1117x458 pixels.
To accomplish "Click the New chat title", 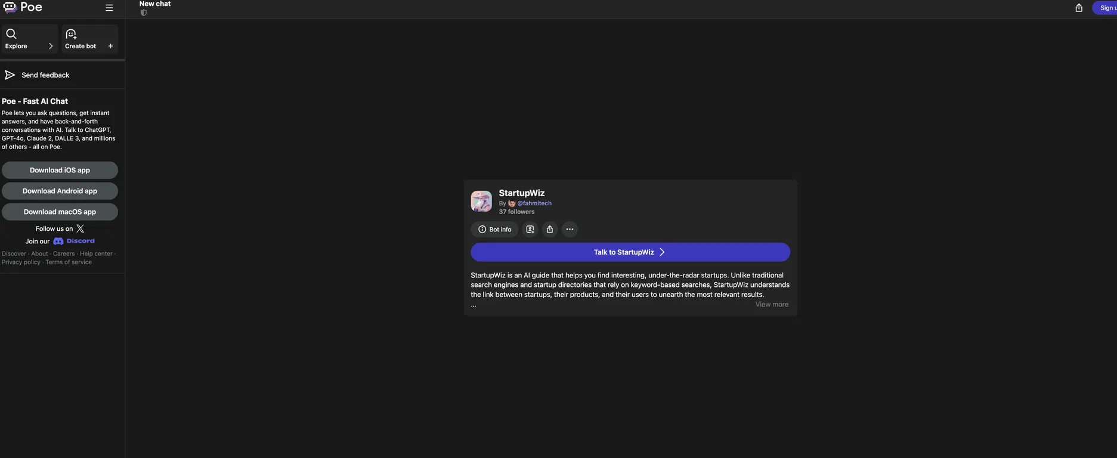I will pos(155,4).
